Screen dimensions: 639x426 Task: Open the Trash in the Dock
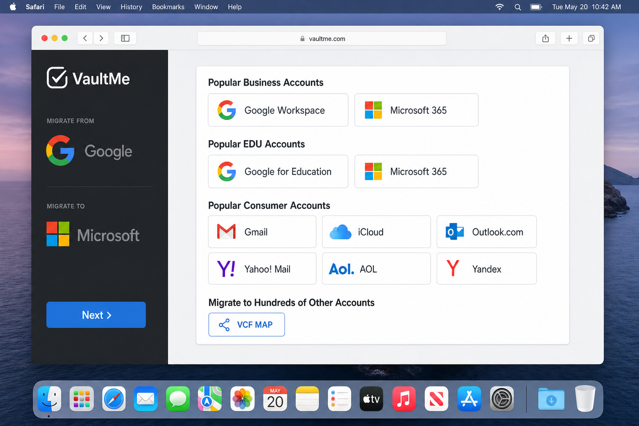pyautogui.click(x=585, y=399)
